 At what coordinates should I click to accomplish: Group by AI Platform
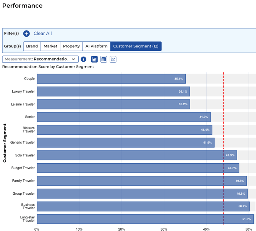coord(97,46)
